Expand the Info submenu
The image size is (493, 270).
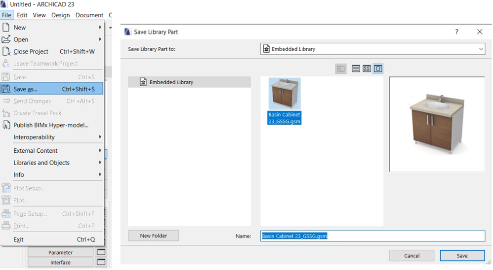(52, 175)
